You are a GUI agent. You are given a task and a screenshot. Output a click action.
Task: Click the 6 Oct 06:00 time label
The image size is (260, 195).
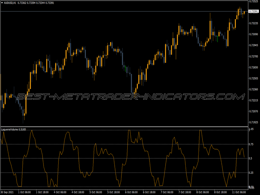tap(131, 192)
